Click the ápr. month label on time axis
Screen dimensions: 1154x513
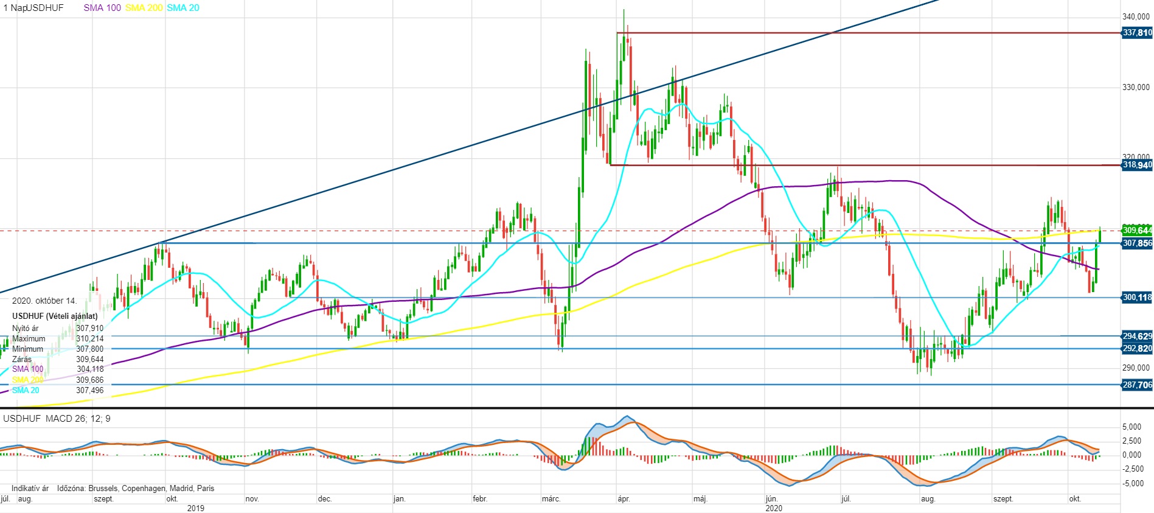[x=624, y=499]
